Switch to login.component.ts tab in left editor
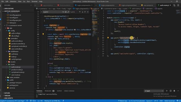The width and height of the screenshot is (181, 102). 84,5
